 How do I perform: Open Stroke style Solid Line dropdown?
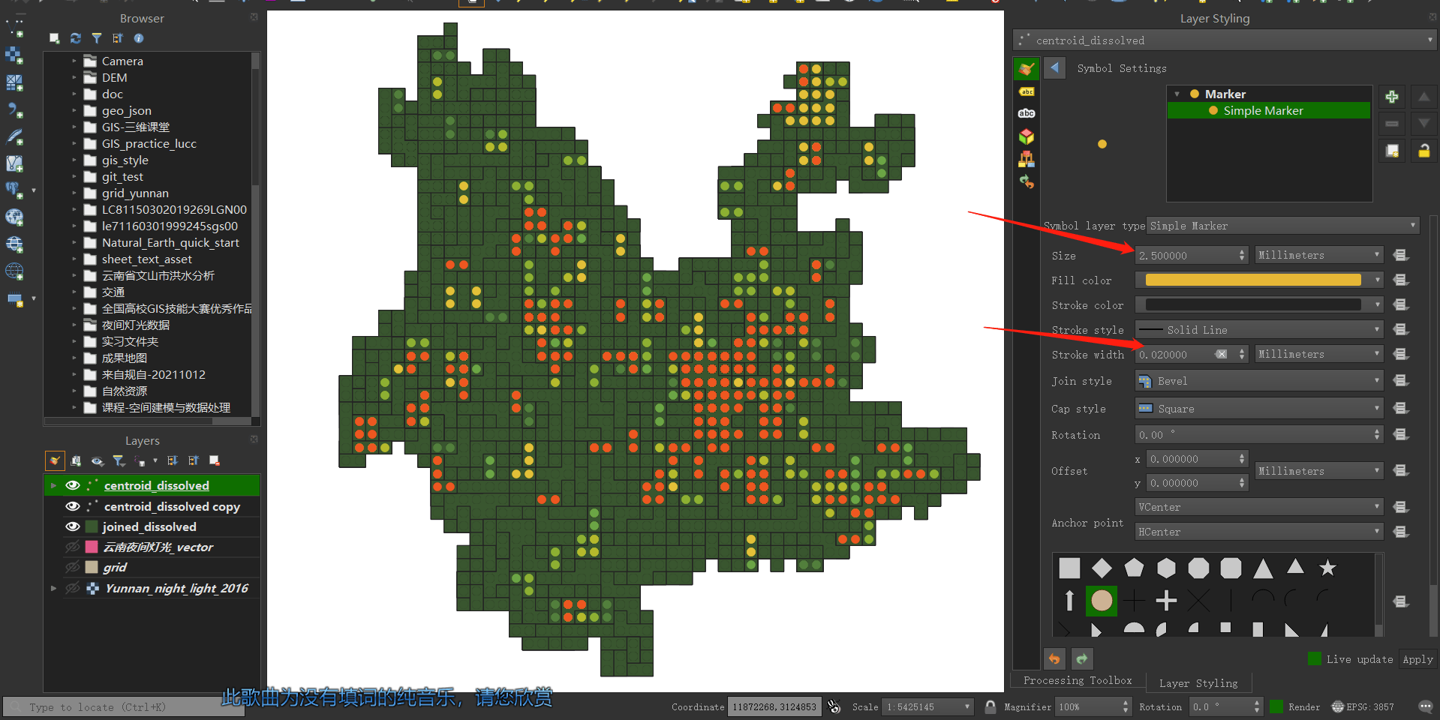pyautogui.click(x=1258, y=330)
